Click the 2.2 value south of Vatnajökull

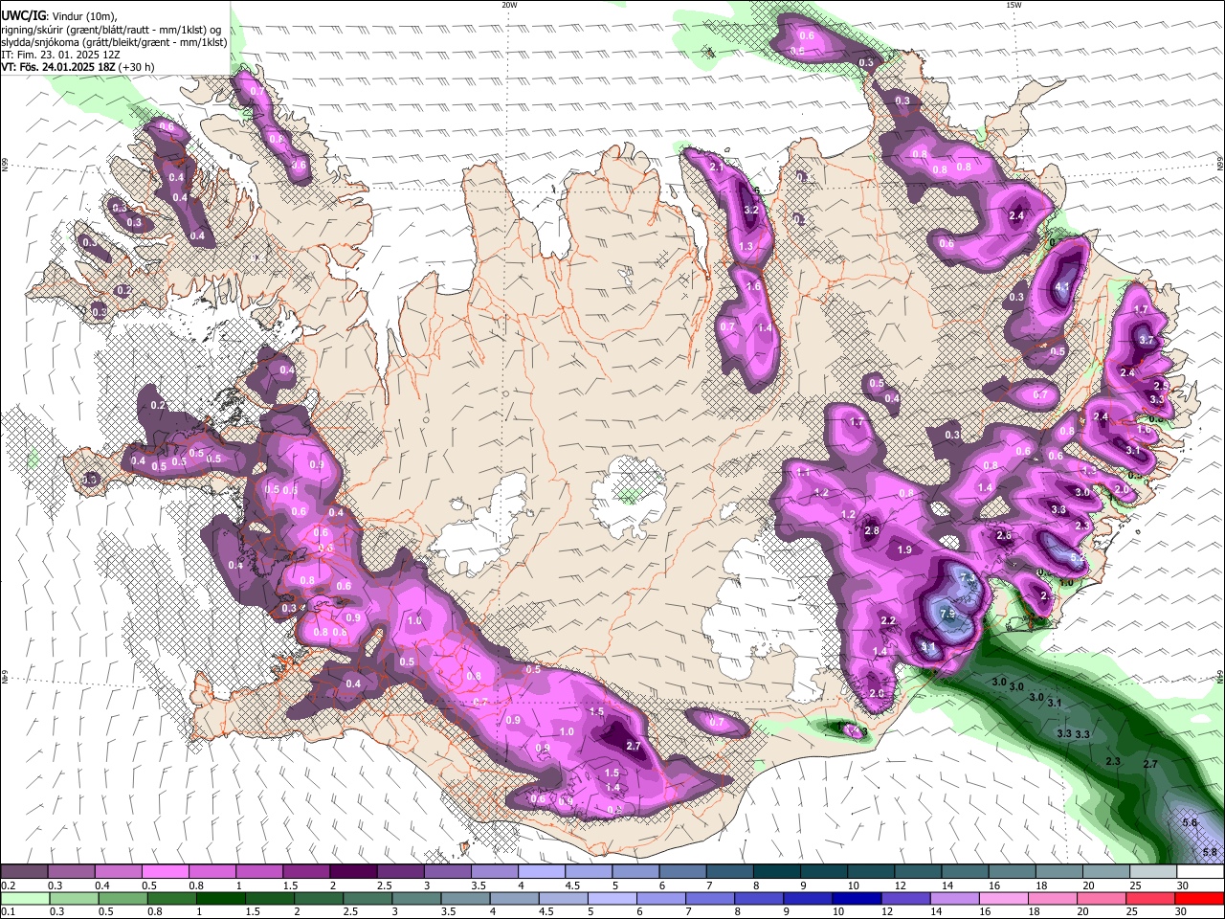pos(888,621)
